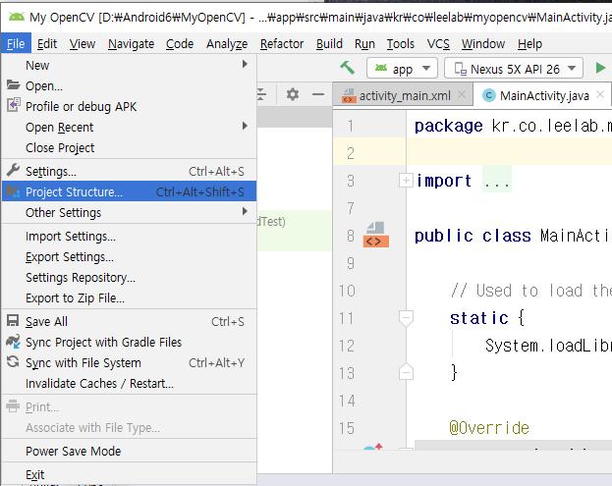Switch to the MainActivity.java tab
612x486 pixels.
(544, 95)
